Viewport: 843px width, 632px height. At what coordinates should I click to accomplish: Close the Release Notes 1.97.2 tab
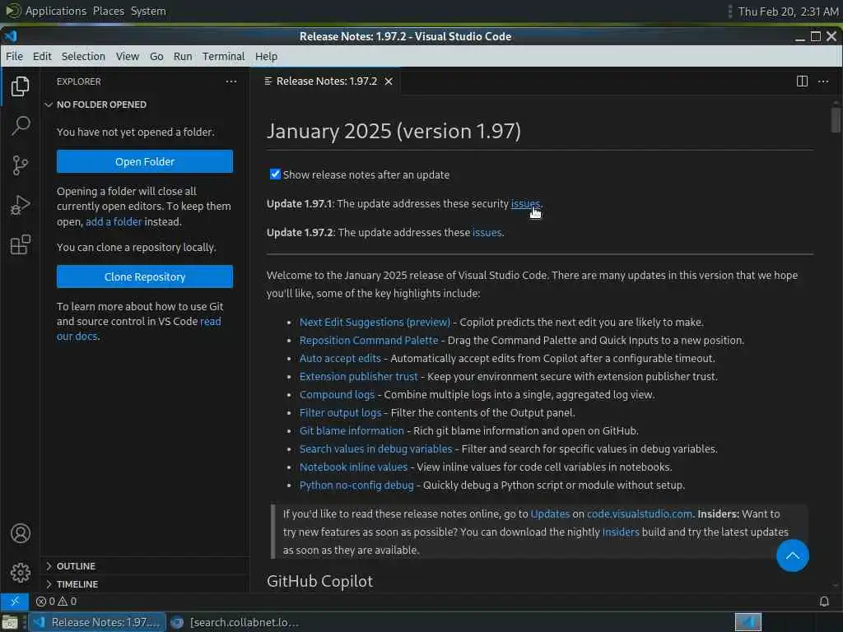pyautogui.click(x=389, y=81)
